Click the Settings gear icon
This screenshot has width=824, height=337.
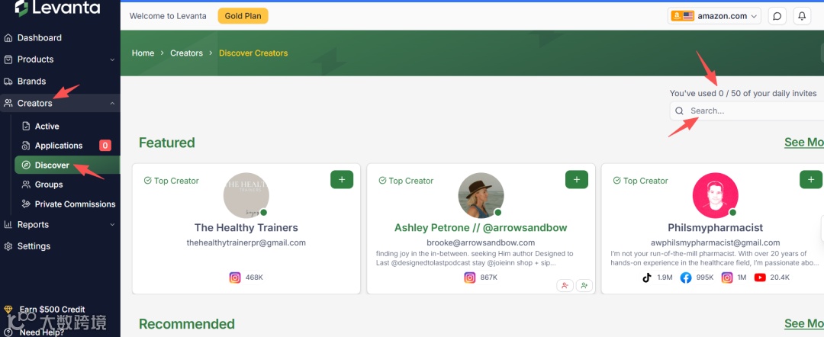pos(8,246)
